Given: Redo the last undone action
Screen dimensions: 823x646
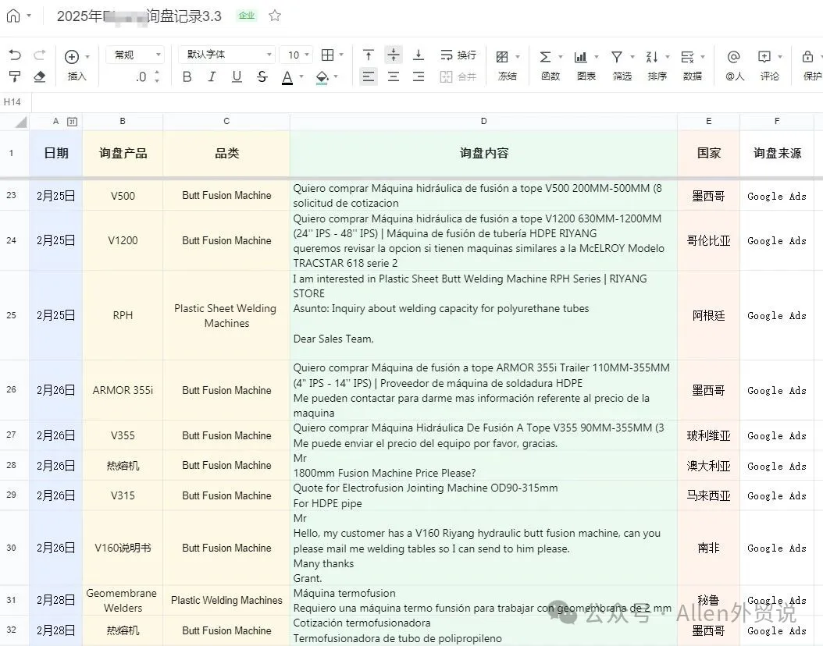Looking at the screenshot, I should (39, 55).
